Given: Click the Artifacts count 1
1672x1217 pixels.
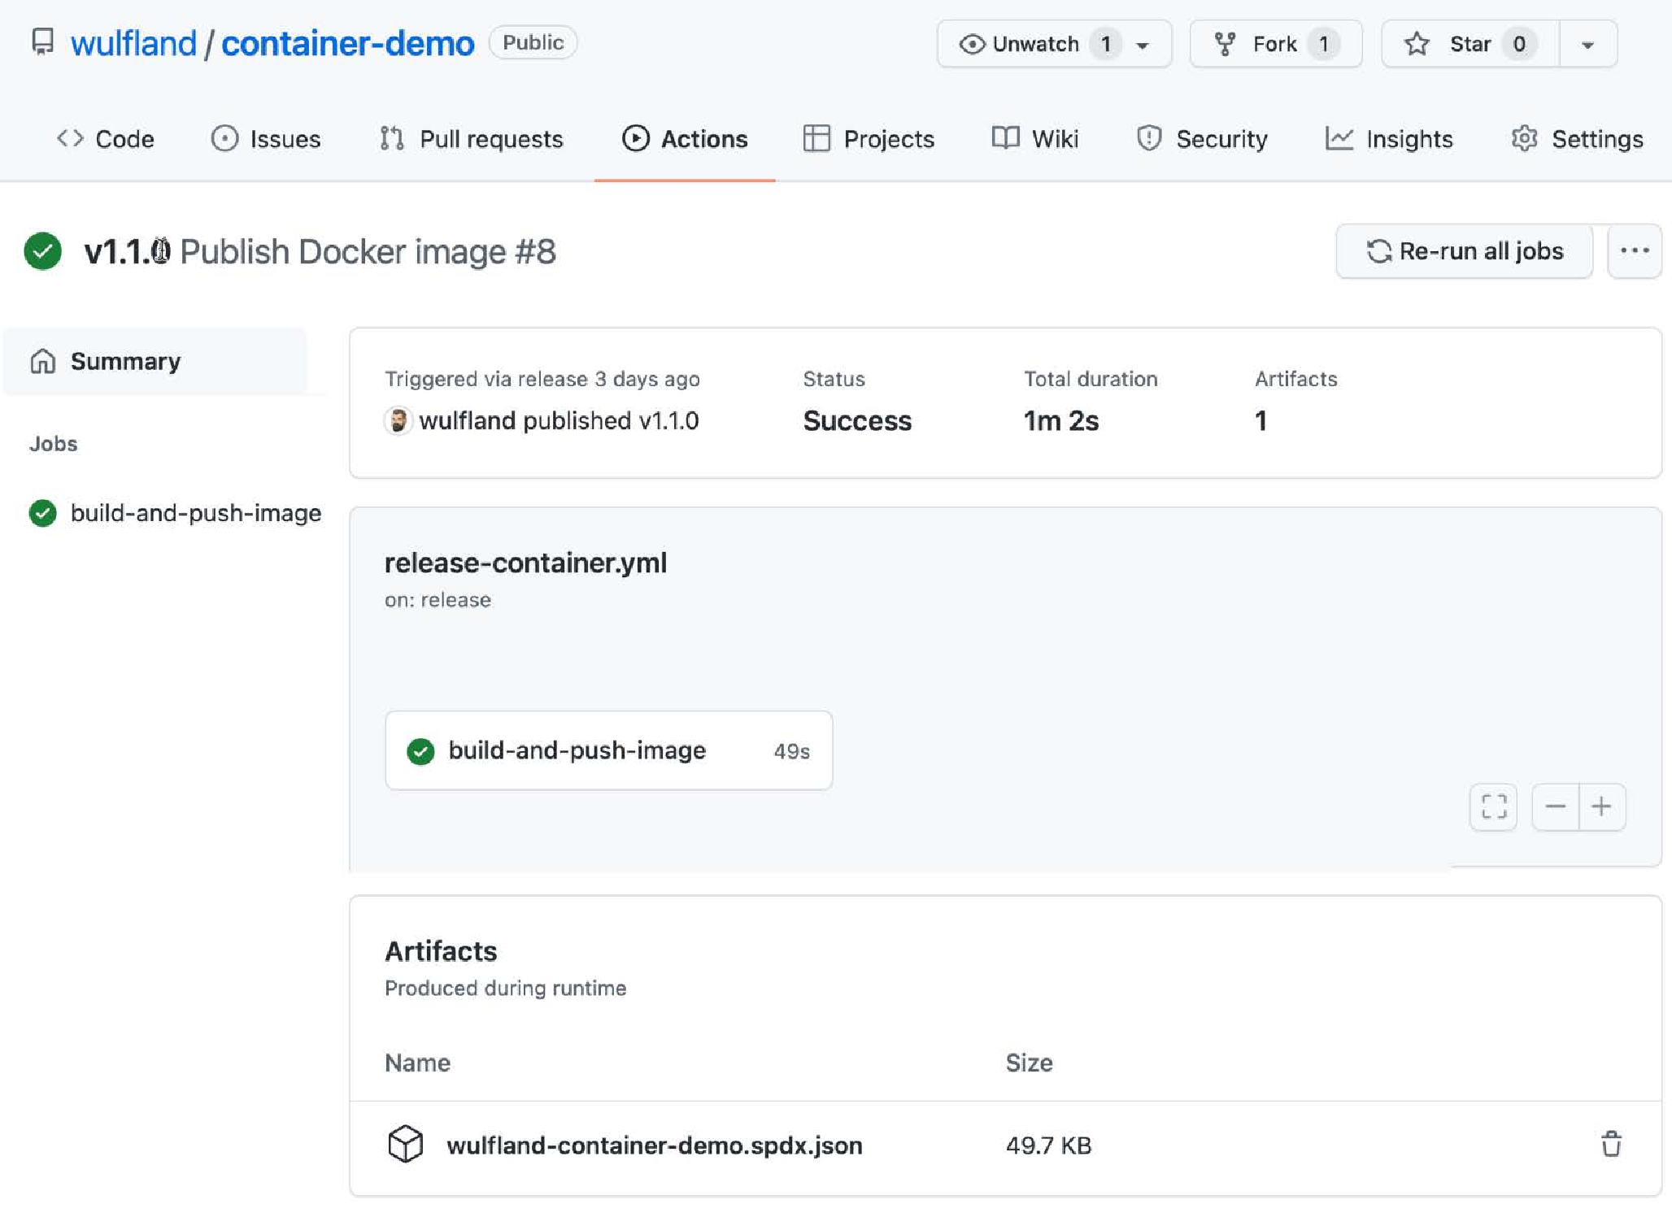Looking at the screenshot, I should (x=1261, y=420).
